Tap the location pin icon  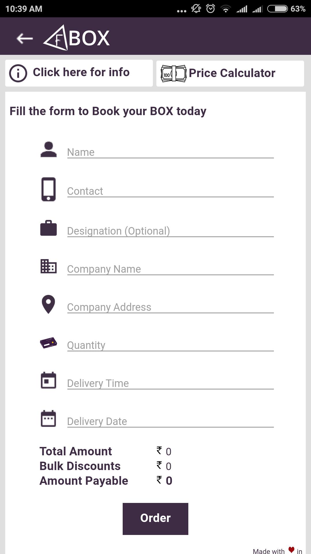(x=48, y=304)
